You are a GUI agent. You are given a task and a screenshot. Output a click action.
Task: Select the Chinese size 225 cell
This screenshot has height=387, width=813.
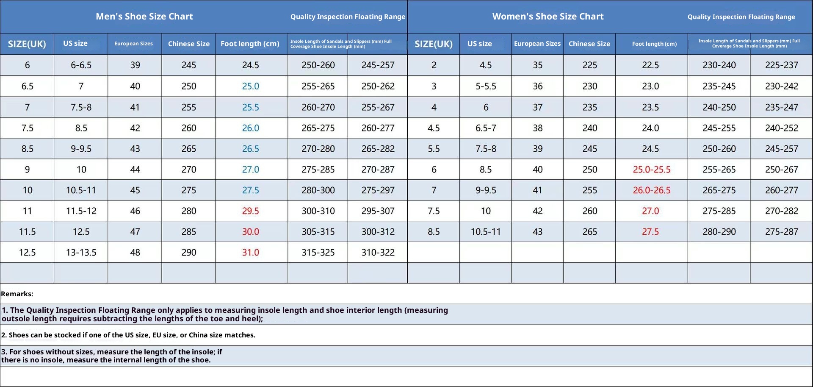point(589,65)
